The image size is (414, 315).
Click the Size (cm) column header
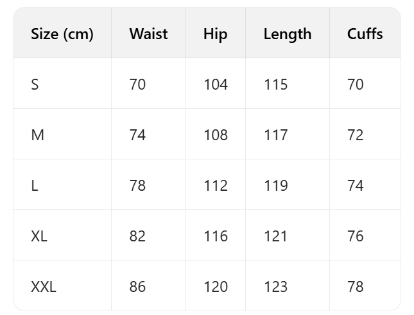pos(62,34)
